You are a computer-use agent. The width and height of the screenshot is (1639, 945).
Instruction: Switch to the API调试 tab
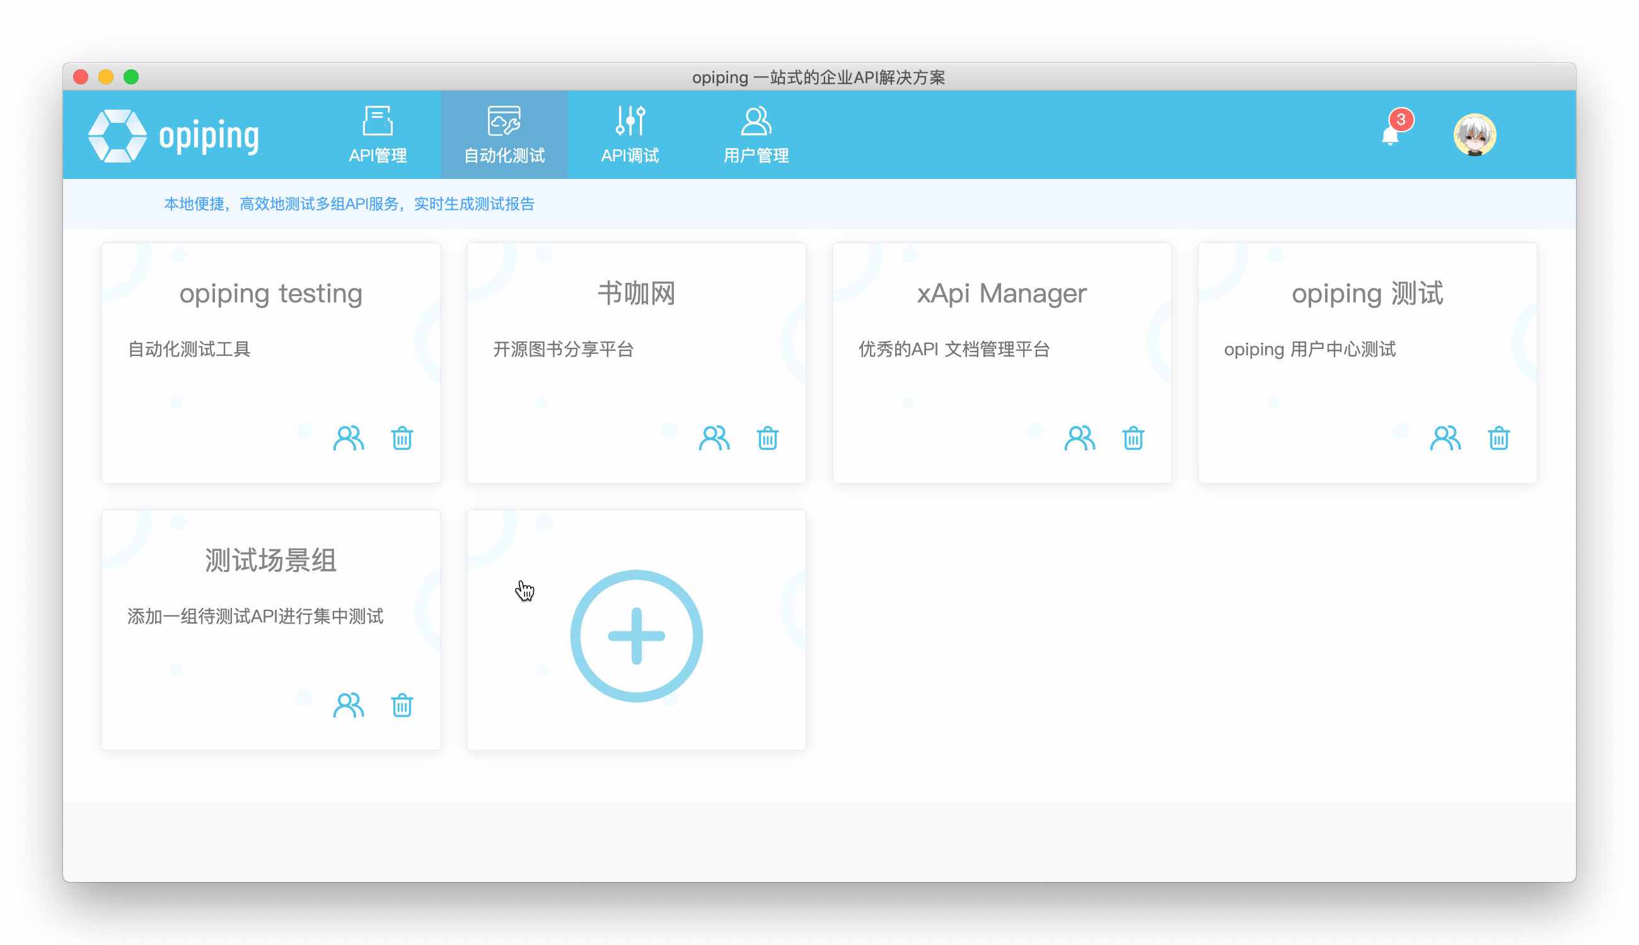630,135
